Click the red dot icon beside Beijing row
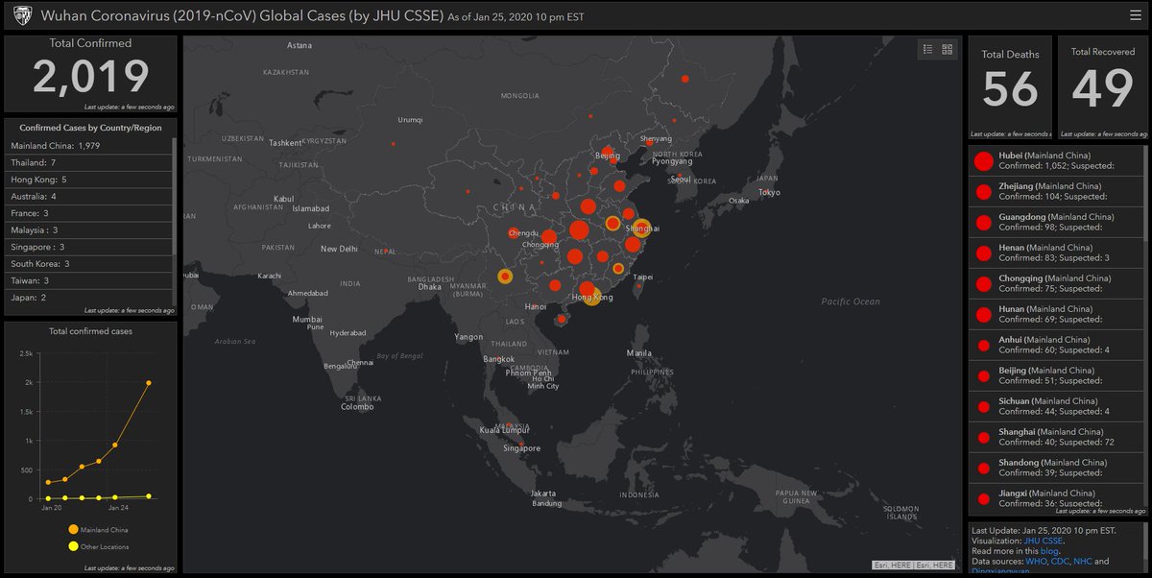The image size is (1152, 578). click(x=983, y=375)
